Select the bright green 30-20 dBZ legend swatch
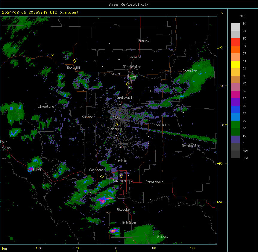The image size is (258, 252). click(x=235, y=125)
